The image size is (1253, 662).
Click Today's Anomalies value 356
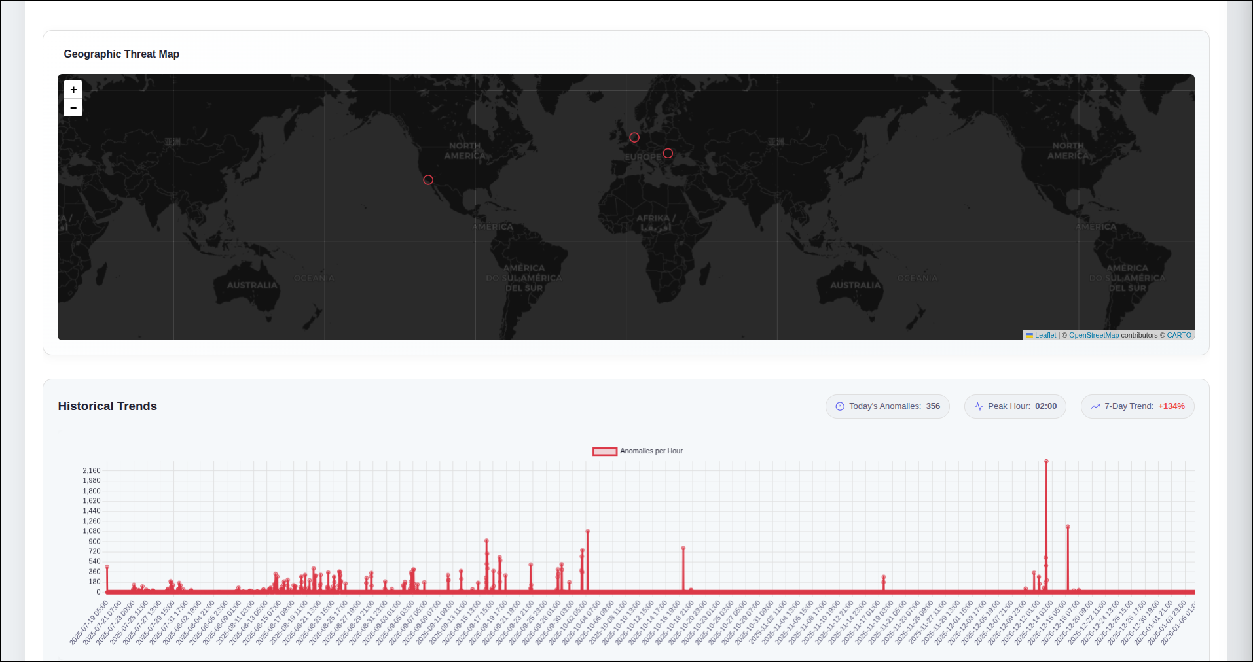coord(933,406)
